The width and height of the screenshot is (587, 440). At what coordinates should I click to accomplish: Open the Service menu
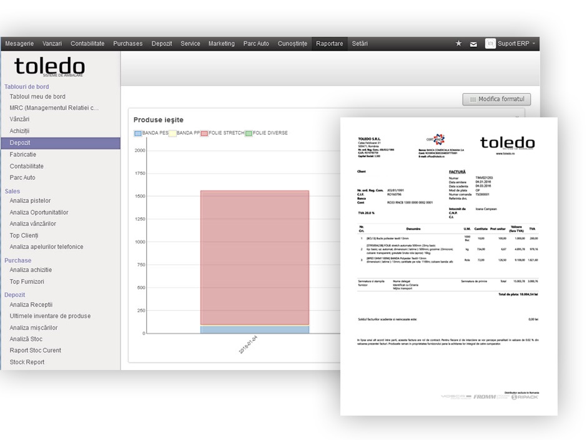click(x=190, y=44)
